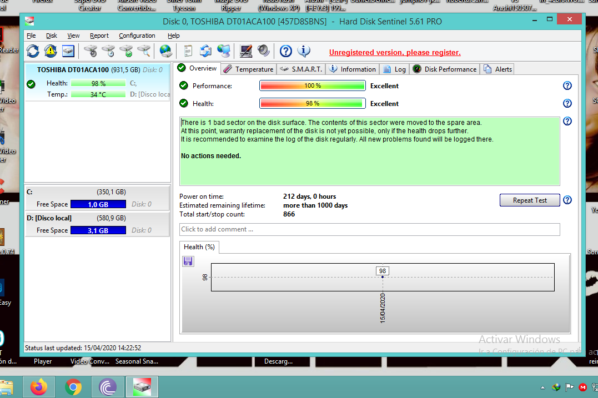Image resolution: width=598 pixels, height=398 pixels.
Task: Click the Repeat Test button
Action: point(530,200)
